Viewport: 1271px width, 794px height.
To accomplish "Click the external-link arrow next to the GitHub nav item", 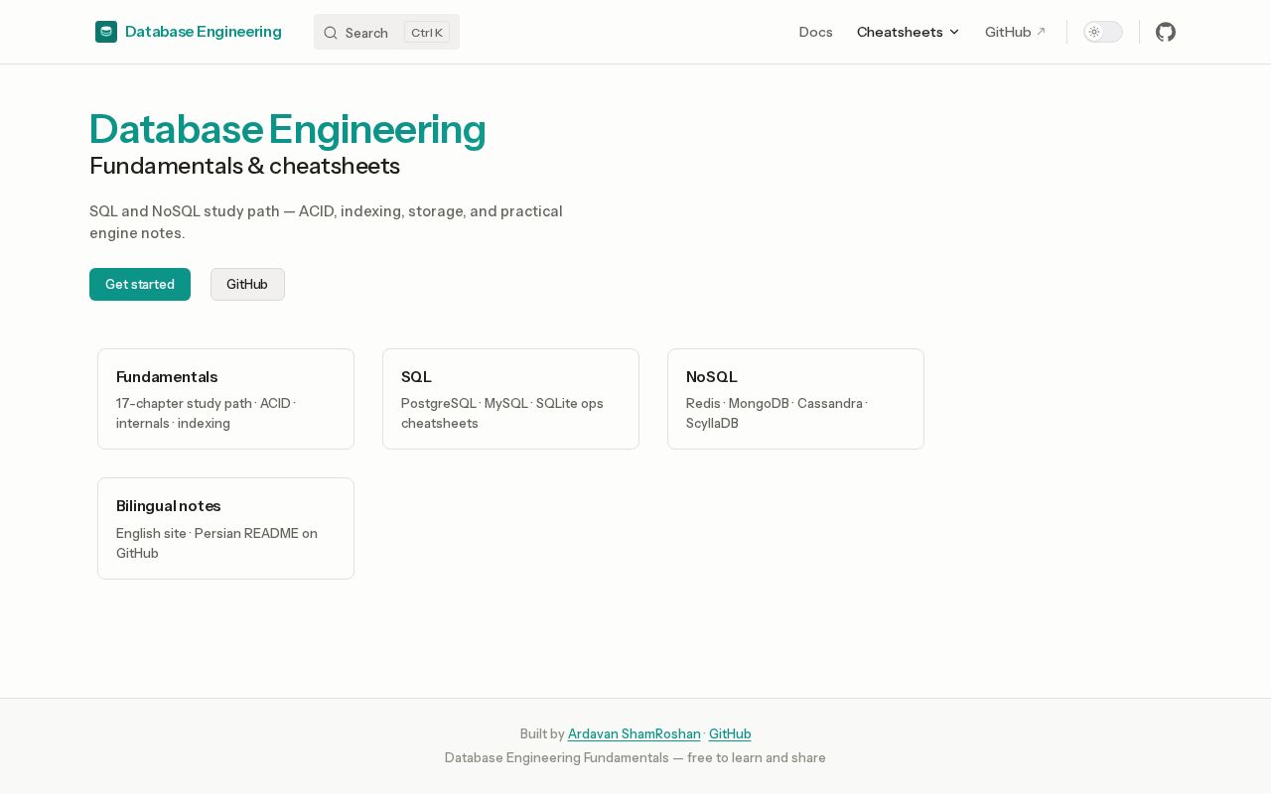I will click(1041, 32).
